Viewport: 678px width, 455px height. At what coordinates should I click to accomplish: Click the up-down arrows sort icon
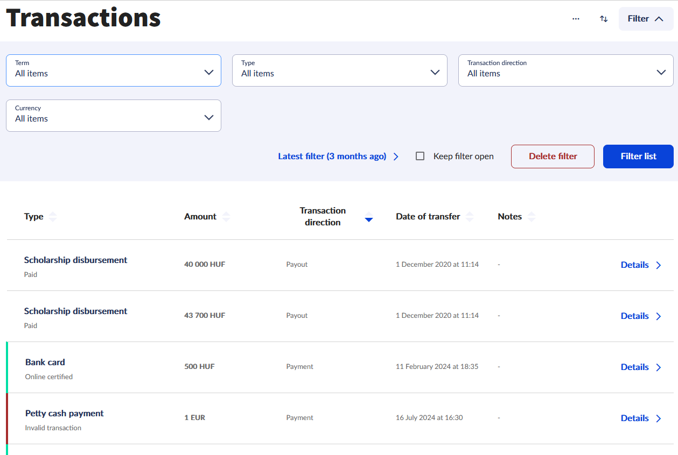click(604, 19)
